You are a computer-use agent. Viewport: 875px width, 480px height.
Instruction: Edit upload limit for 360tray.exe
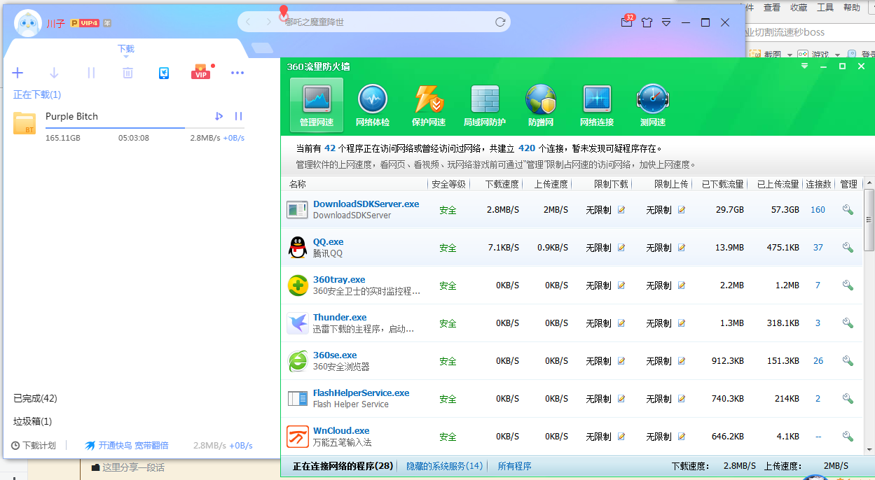(681, 285)
